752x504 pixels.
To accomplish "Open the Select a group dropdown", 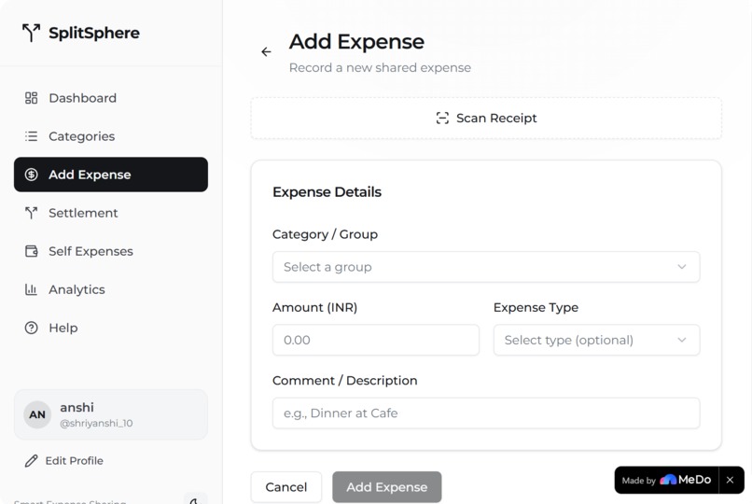I will pos(486,267).
